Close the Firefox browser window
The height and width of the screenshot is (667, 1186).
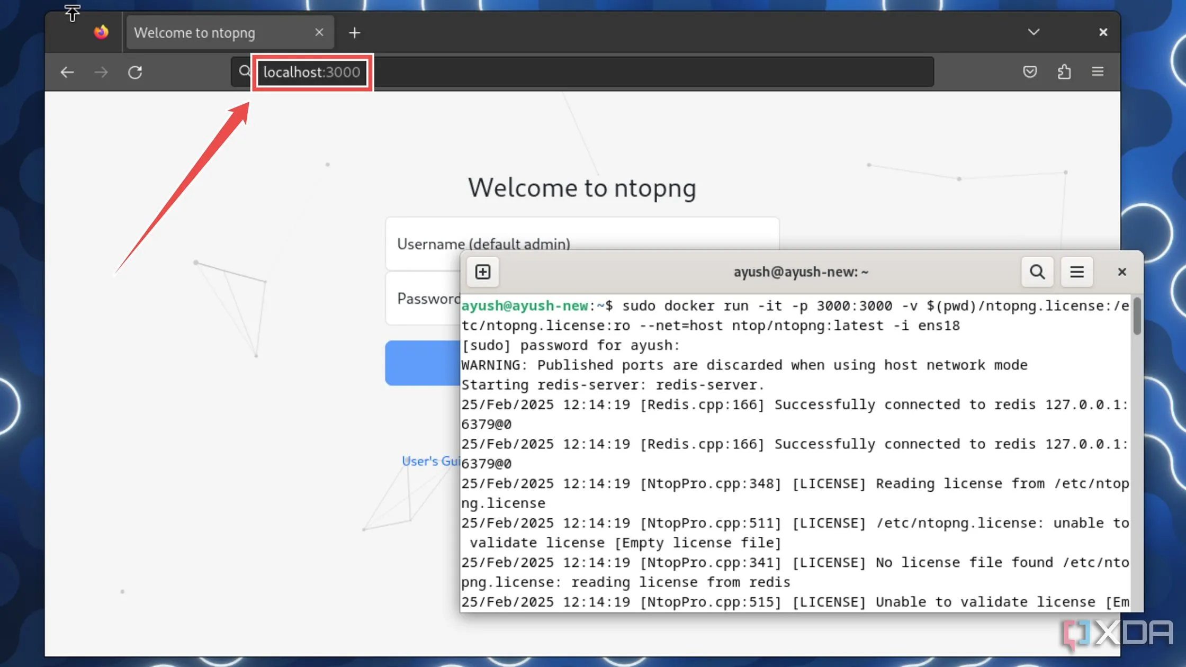pos(1103,32)
